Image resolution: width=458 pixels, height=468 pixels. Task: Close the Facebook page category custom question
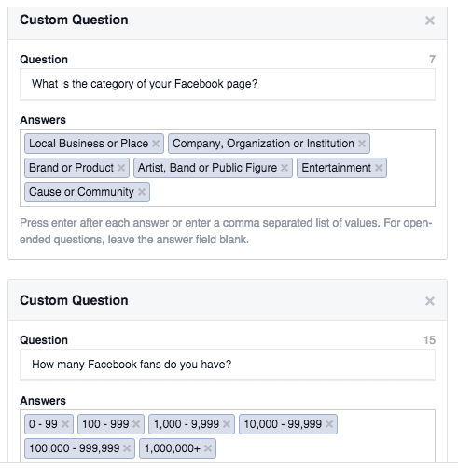pyautogui.click(x=430, y=21)
